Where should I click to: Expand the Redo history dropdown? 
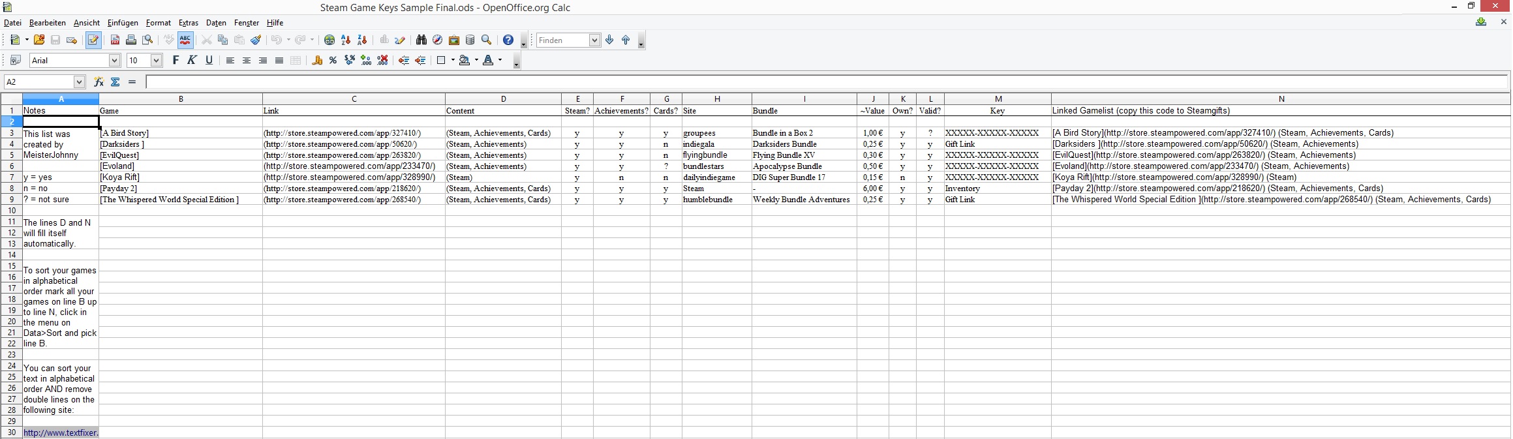click(x=313, y=40)
